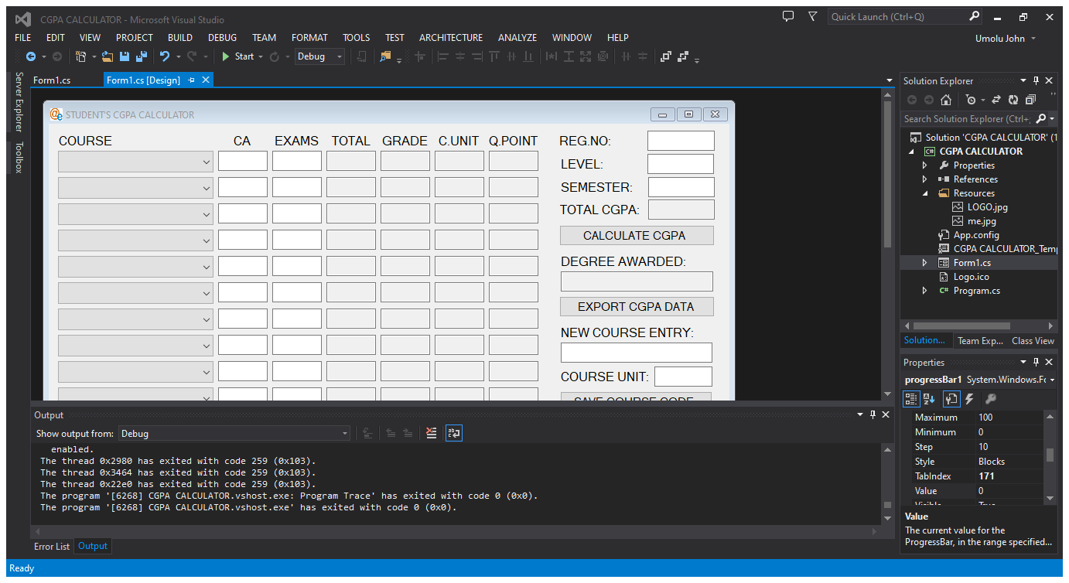Image resolution: width=1069 pixels, height=583 pixels.
Task: Open the feedback speech bubble icon
Action: click(788, 16)
